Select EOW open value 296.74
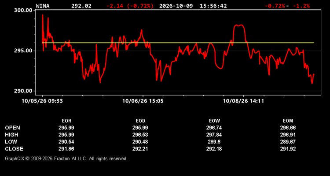Viewport: 330px width, 176px height. coord(214,128)
